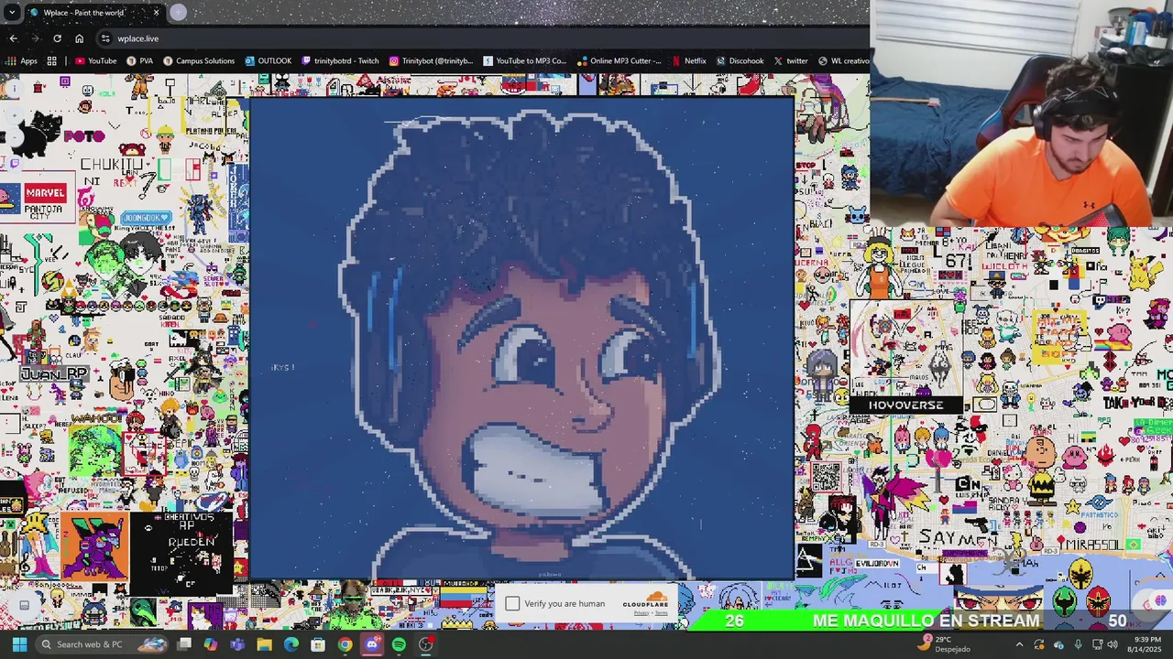
Task: Check the Verify you are human box
Action: [512, 603]
